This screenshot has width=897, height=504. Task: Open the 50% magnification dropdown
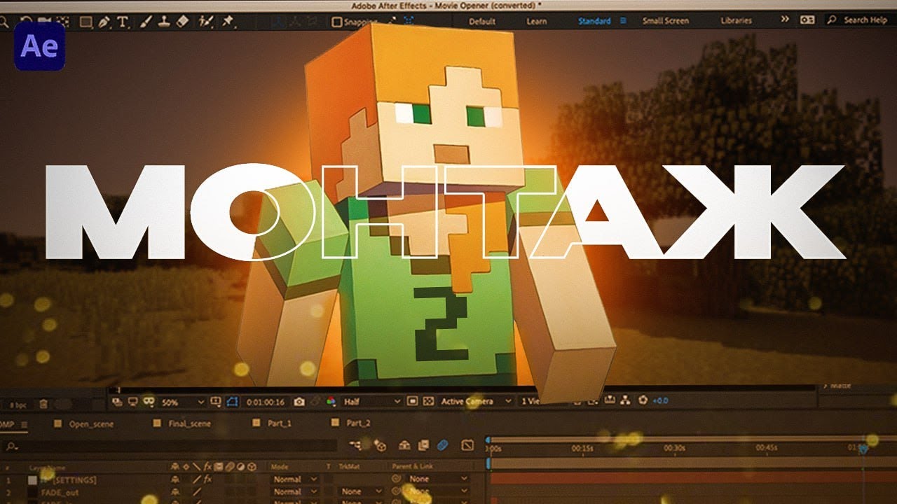coord(182,402)
